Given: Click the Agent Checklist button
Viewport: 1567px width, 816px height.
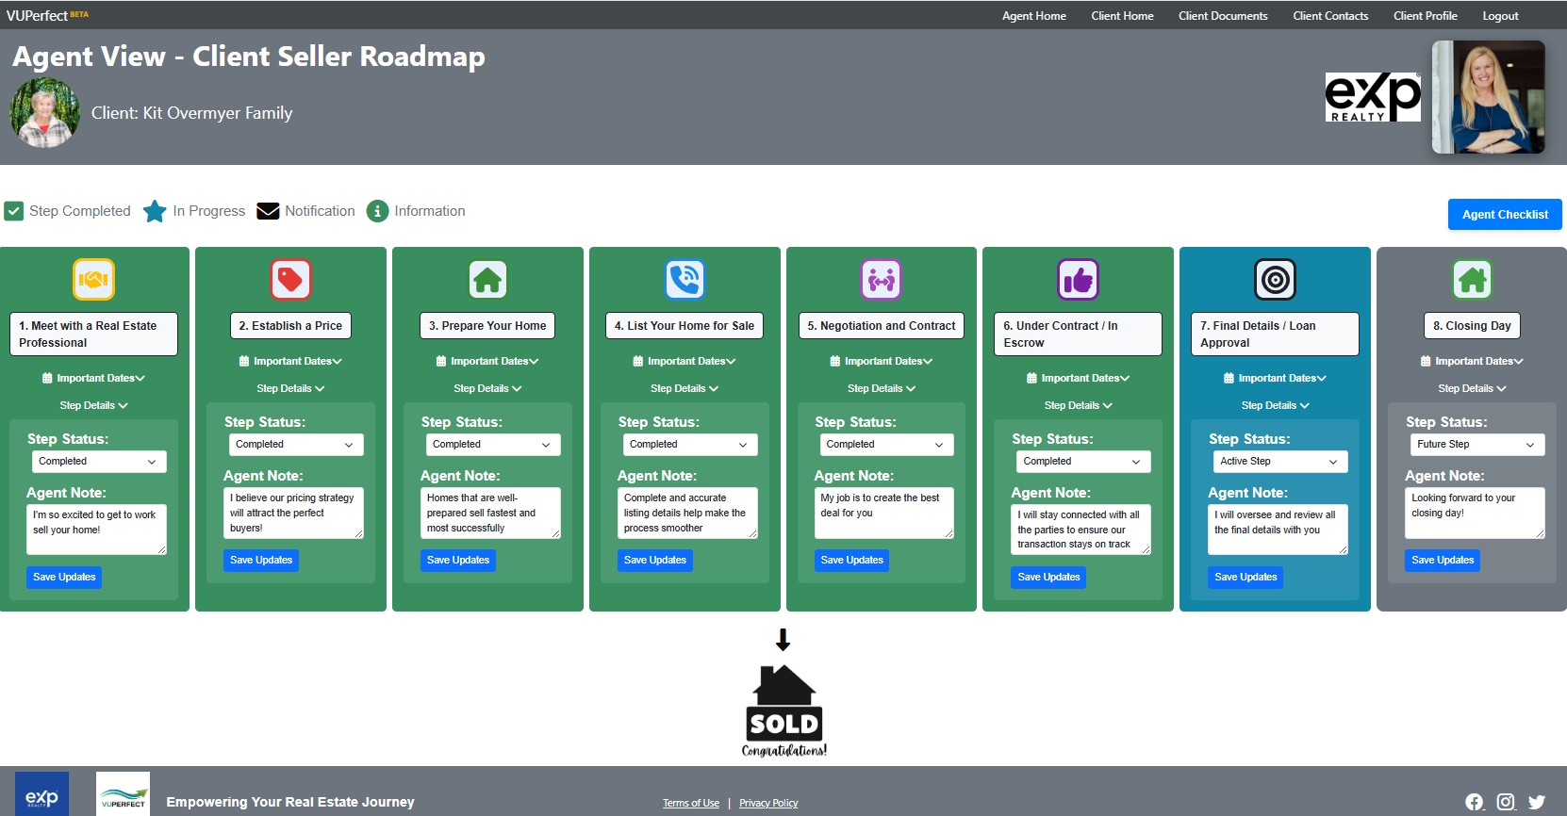Looking at the screenshot, I should coord(1505,214).
